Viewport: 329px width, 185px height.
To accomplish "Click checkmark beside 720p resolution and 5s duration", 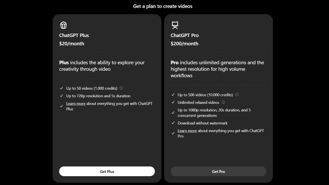I will [61, 96].
